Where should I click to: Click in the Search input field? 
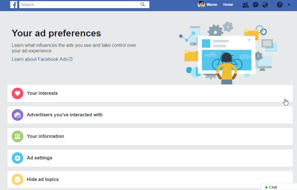[79, 5]
